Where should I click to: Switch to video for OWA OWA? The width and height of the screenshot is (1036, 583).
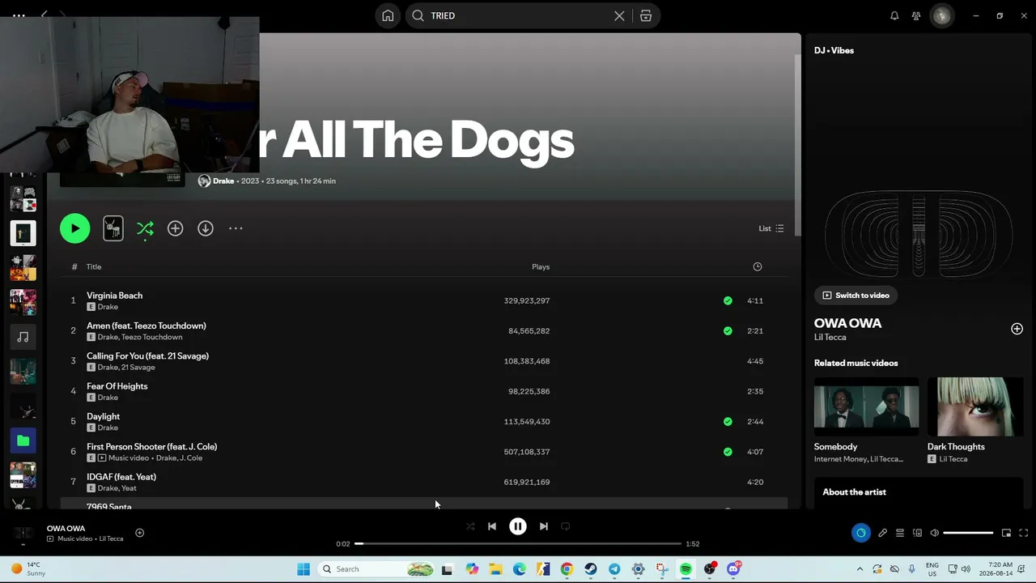coord(856,296)
